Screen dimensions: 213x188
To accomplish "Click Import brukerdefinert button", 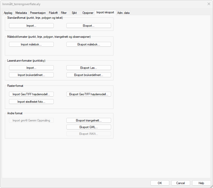I will click(31, 75).
